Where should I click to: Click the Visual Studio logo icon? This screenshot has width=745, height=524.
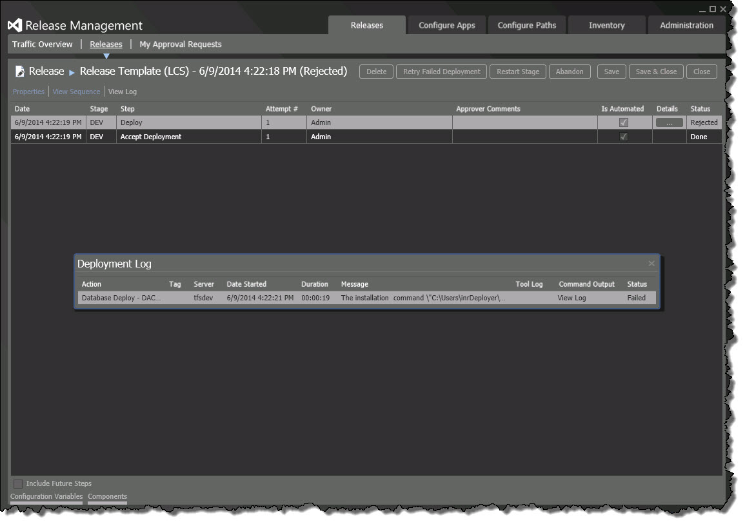(15, 26)
